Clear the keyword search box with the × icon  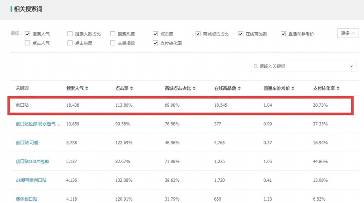click(x=351, y=66)
